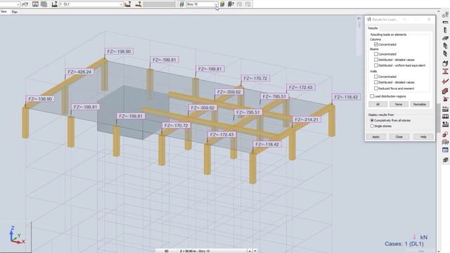This screenshot has width=450, height=253.
Task: Check Beams Concentrated checkbox
Action: click(x=376, y=54)
